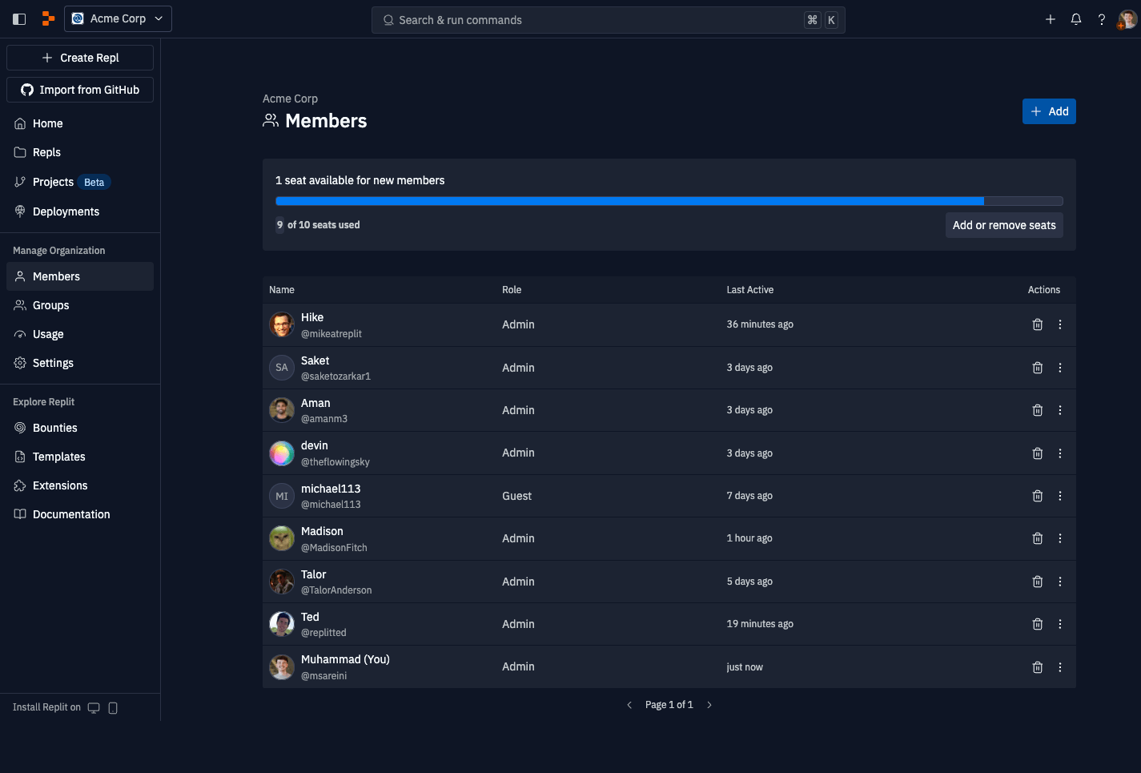
Task: Open more options for Ted
Action: point(1060,624)
